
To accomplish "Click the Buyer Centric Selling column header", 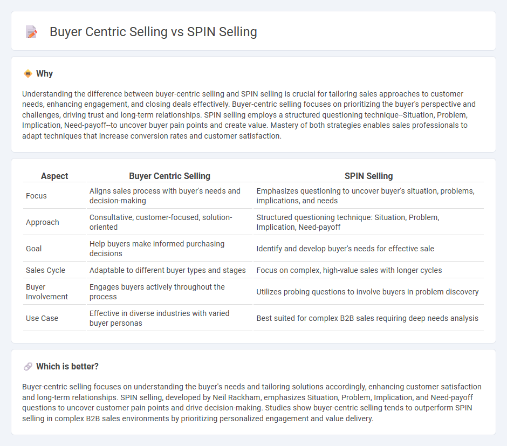I will [x=169, y=176].
